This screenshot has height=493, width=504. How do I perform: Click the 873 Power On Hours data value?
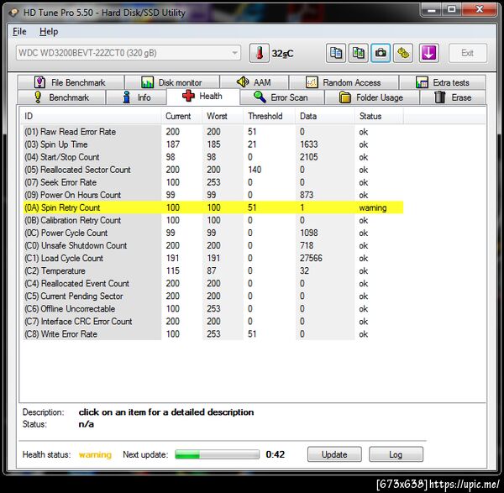[x=307, y=195]
